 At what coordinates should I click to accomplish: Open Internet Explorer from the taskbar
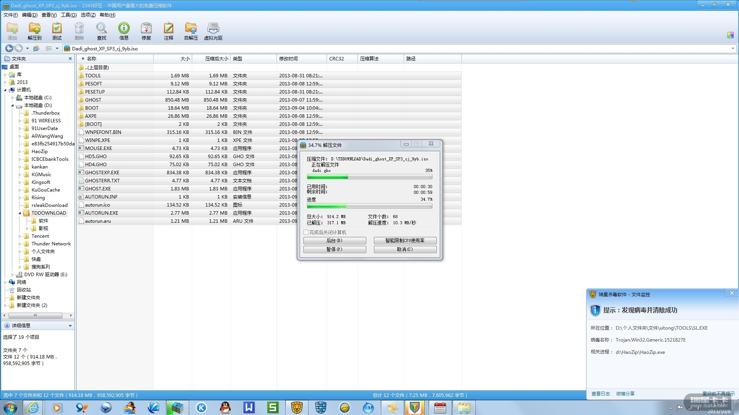(x=33, y=407)
